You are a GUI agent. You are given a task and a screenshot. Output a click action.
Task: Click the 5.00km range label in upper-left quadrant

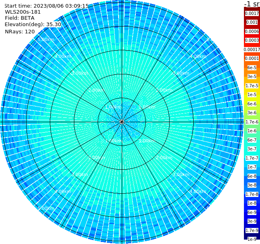point(46,39)
